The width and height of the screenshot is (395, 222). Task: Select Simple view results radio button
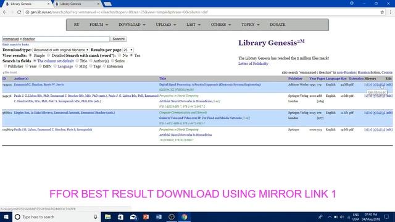[x=30, y=55]
